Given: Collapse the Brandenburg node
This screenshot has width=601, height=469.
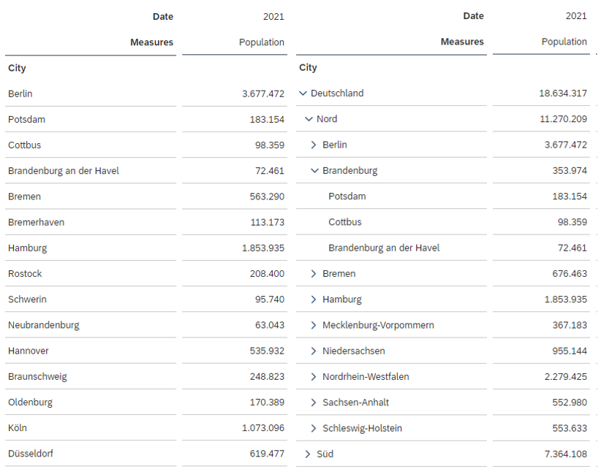Looking at the screenshot, I should [314, 170].
